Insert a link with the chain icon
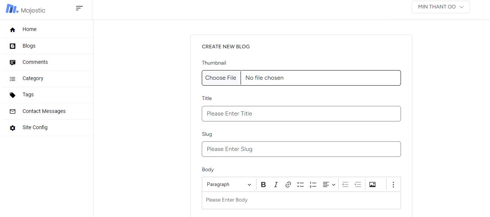Screen dimensions: 490x217 (288, 185)
